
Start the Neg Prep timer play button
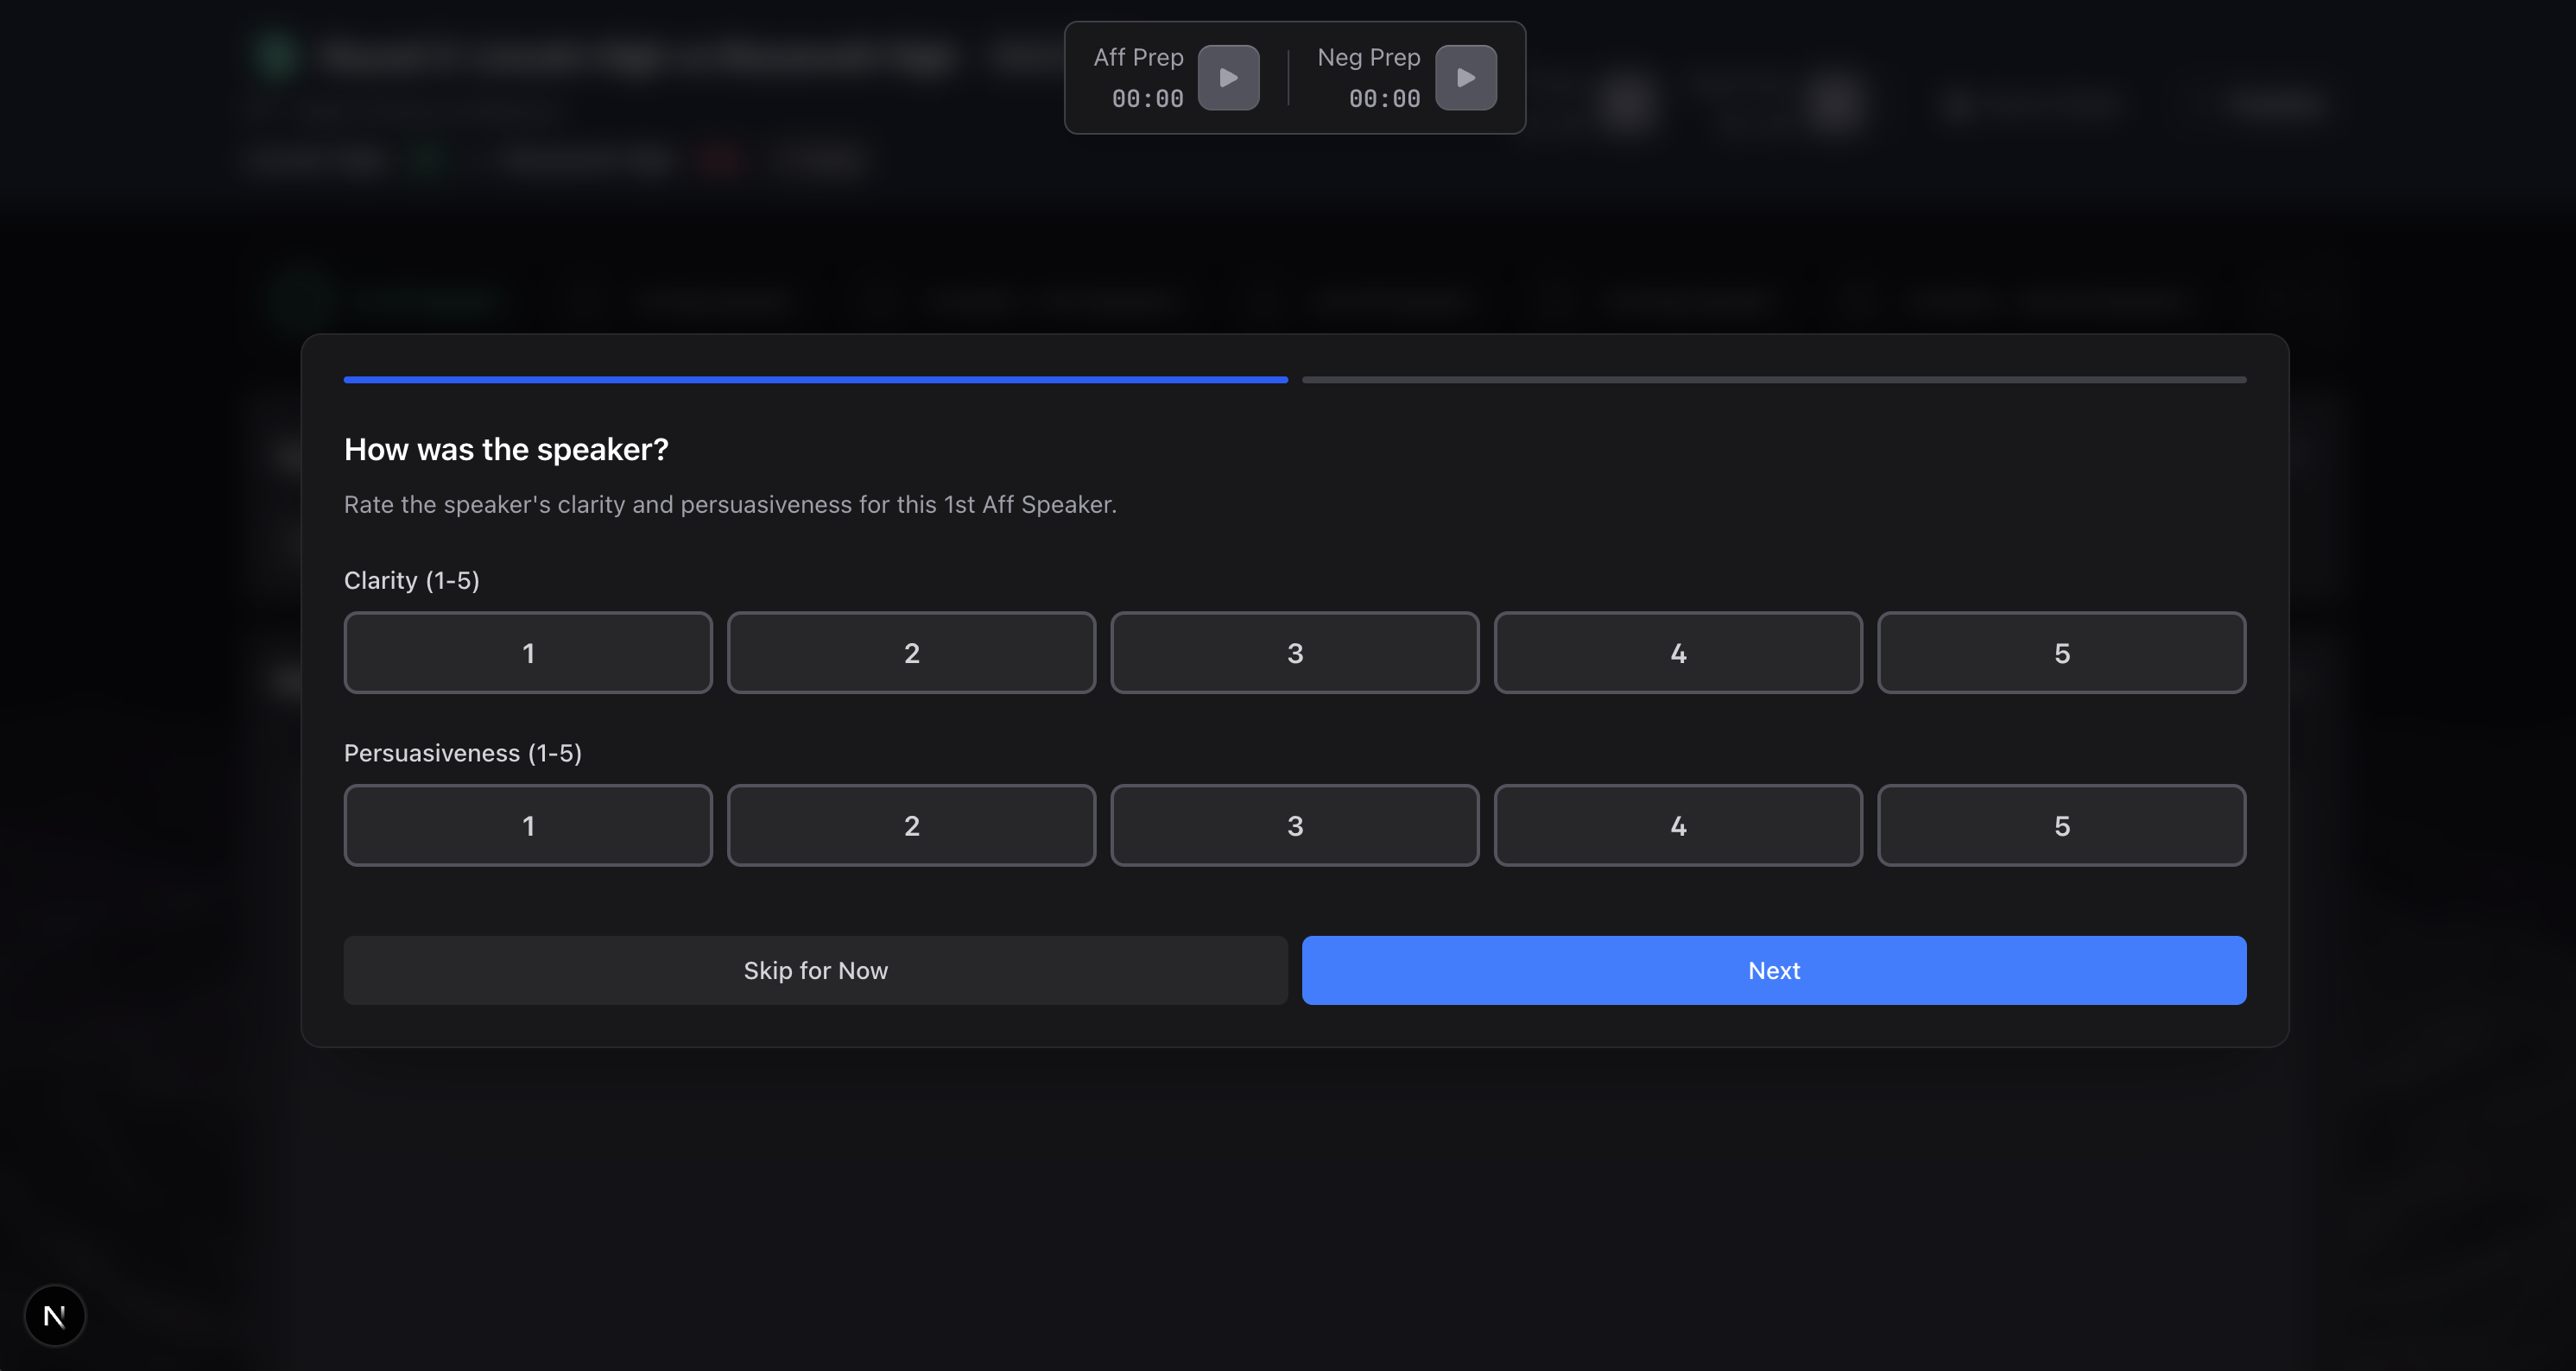[1465, 78]
